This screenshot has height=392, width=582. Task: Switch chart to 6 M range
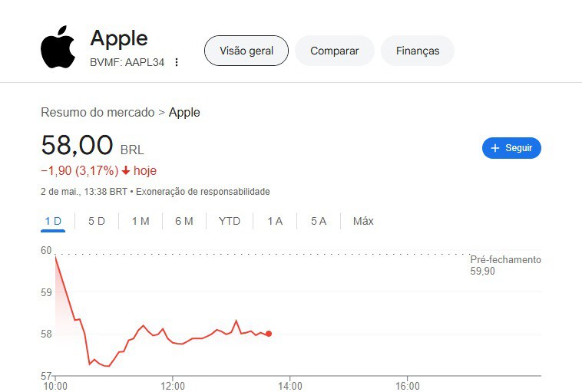coord(184,222)
